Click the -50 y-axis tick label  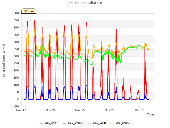coord(16,106)
